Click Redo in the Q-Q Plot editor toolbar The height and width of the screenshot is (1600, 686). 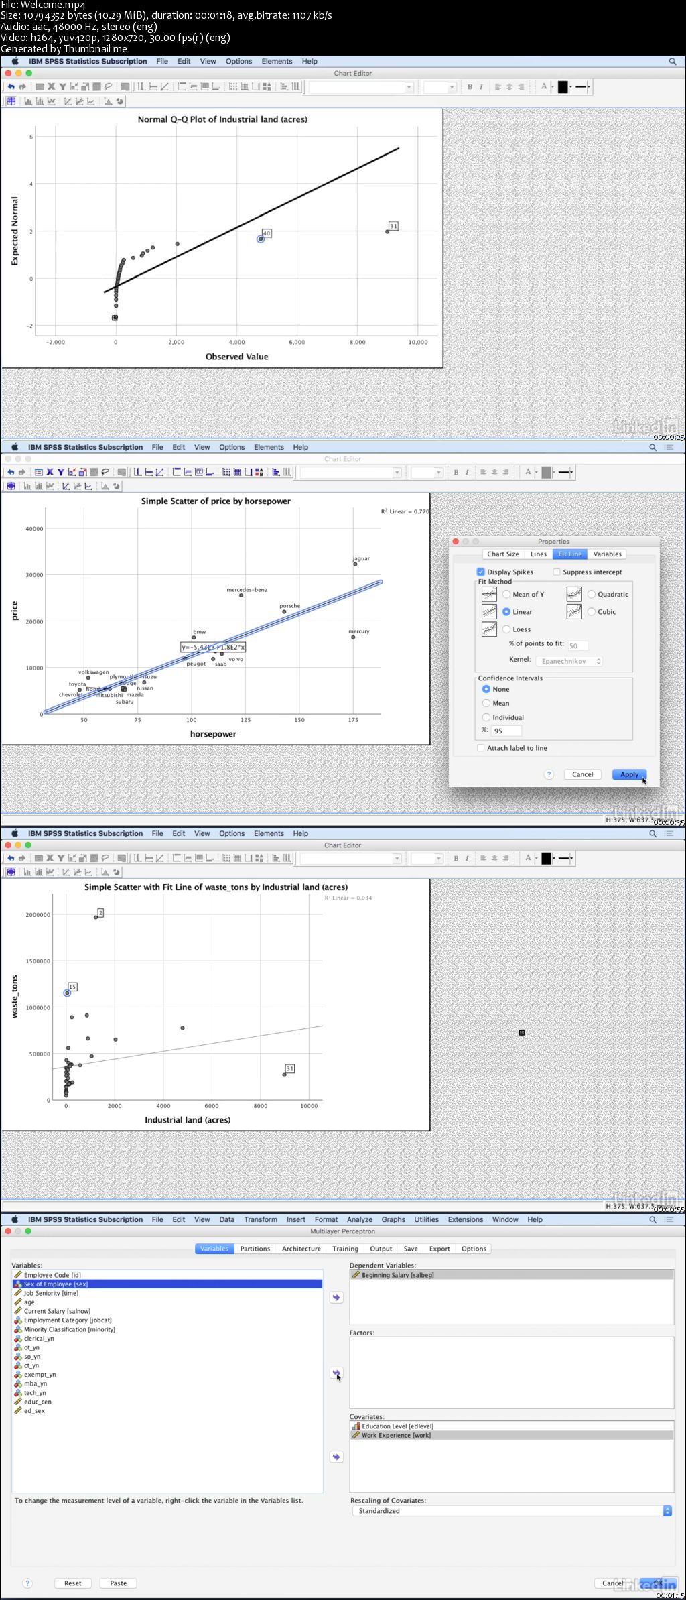[22, 87]
